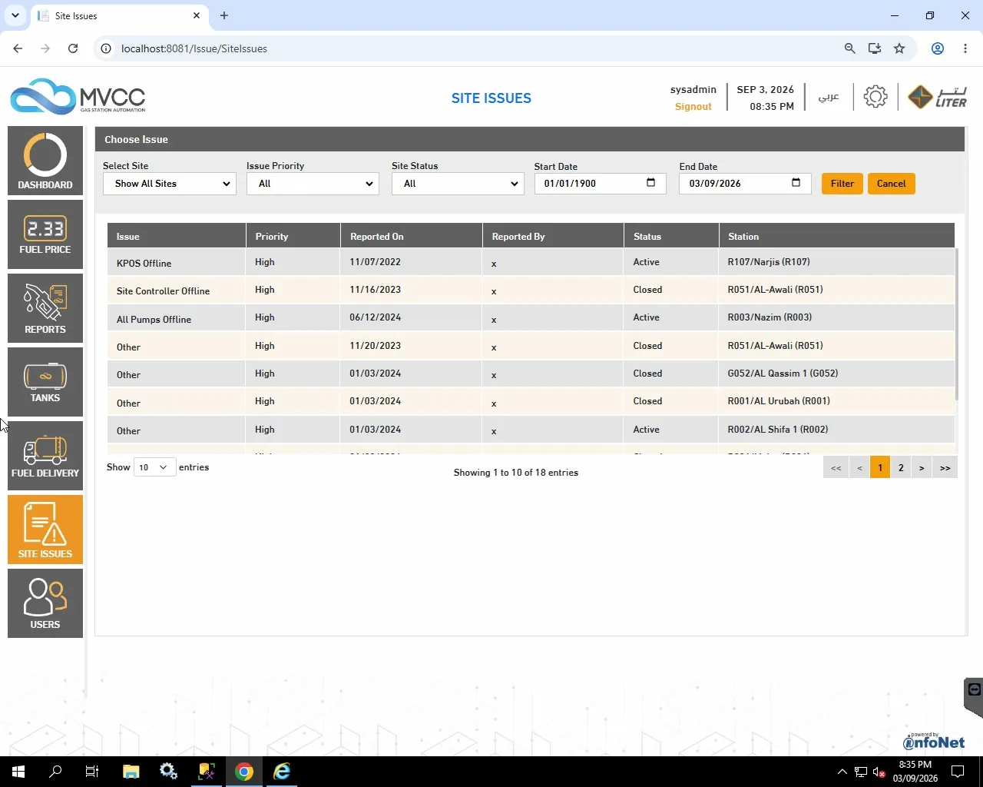Select page 1 pagination button
The width and height of the screenshot is (983, 787).
tap(880, 467)
